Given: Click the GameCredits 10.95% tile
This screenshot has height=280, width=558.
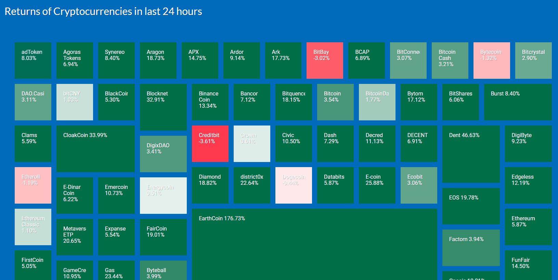Looking at the screenshot, I should pyautogui.click(x=75, y=270).
